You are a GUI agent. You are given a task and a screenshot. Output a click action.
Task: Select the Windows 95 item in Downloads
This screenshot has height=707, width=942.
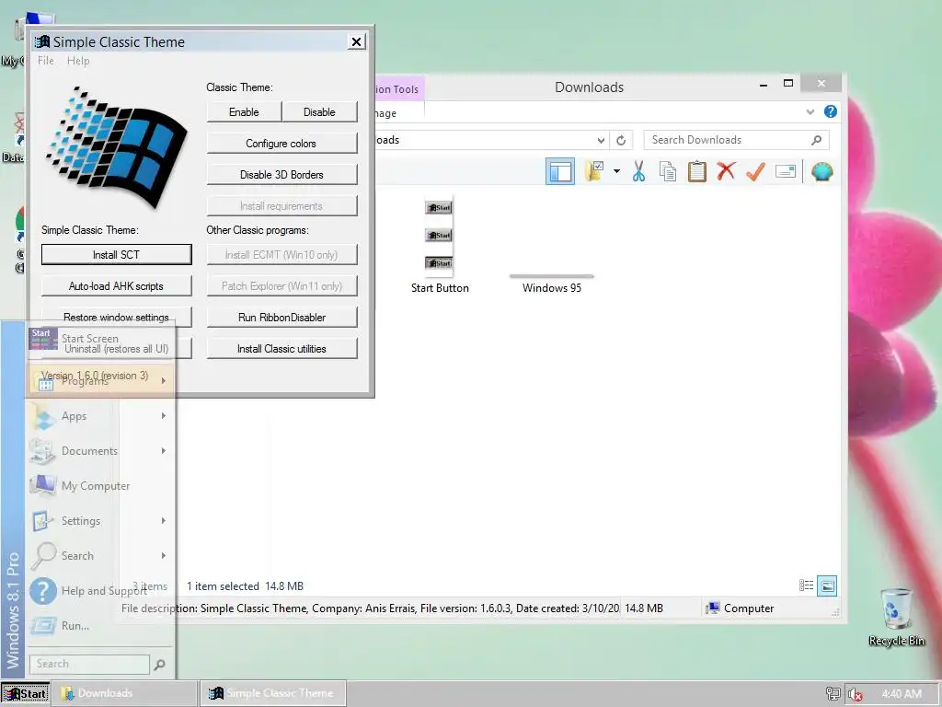[552, 284]
